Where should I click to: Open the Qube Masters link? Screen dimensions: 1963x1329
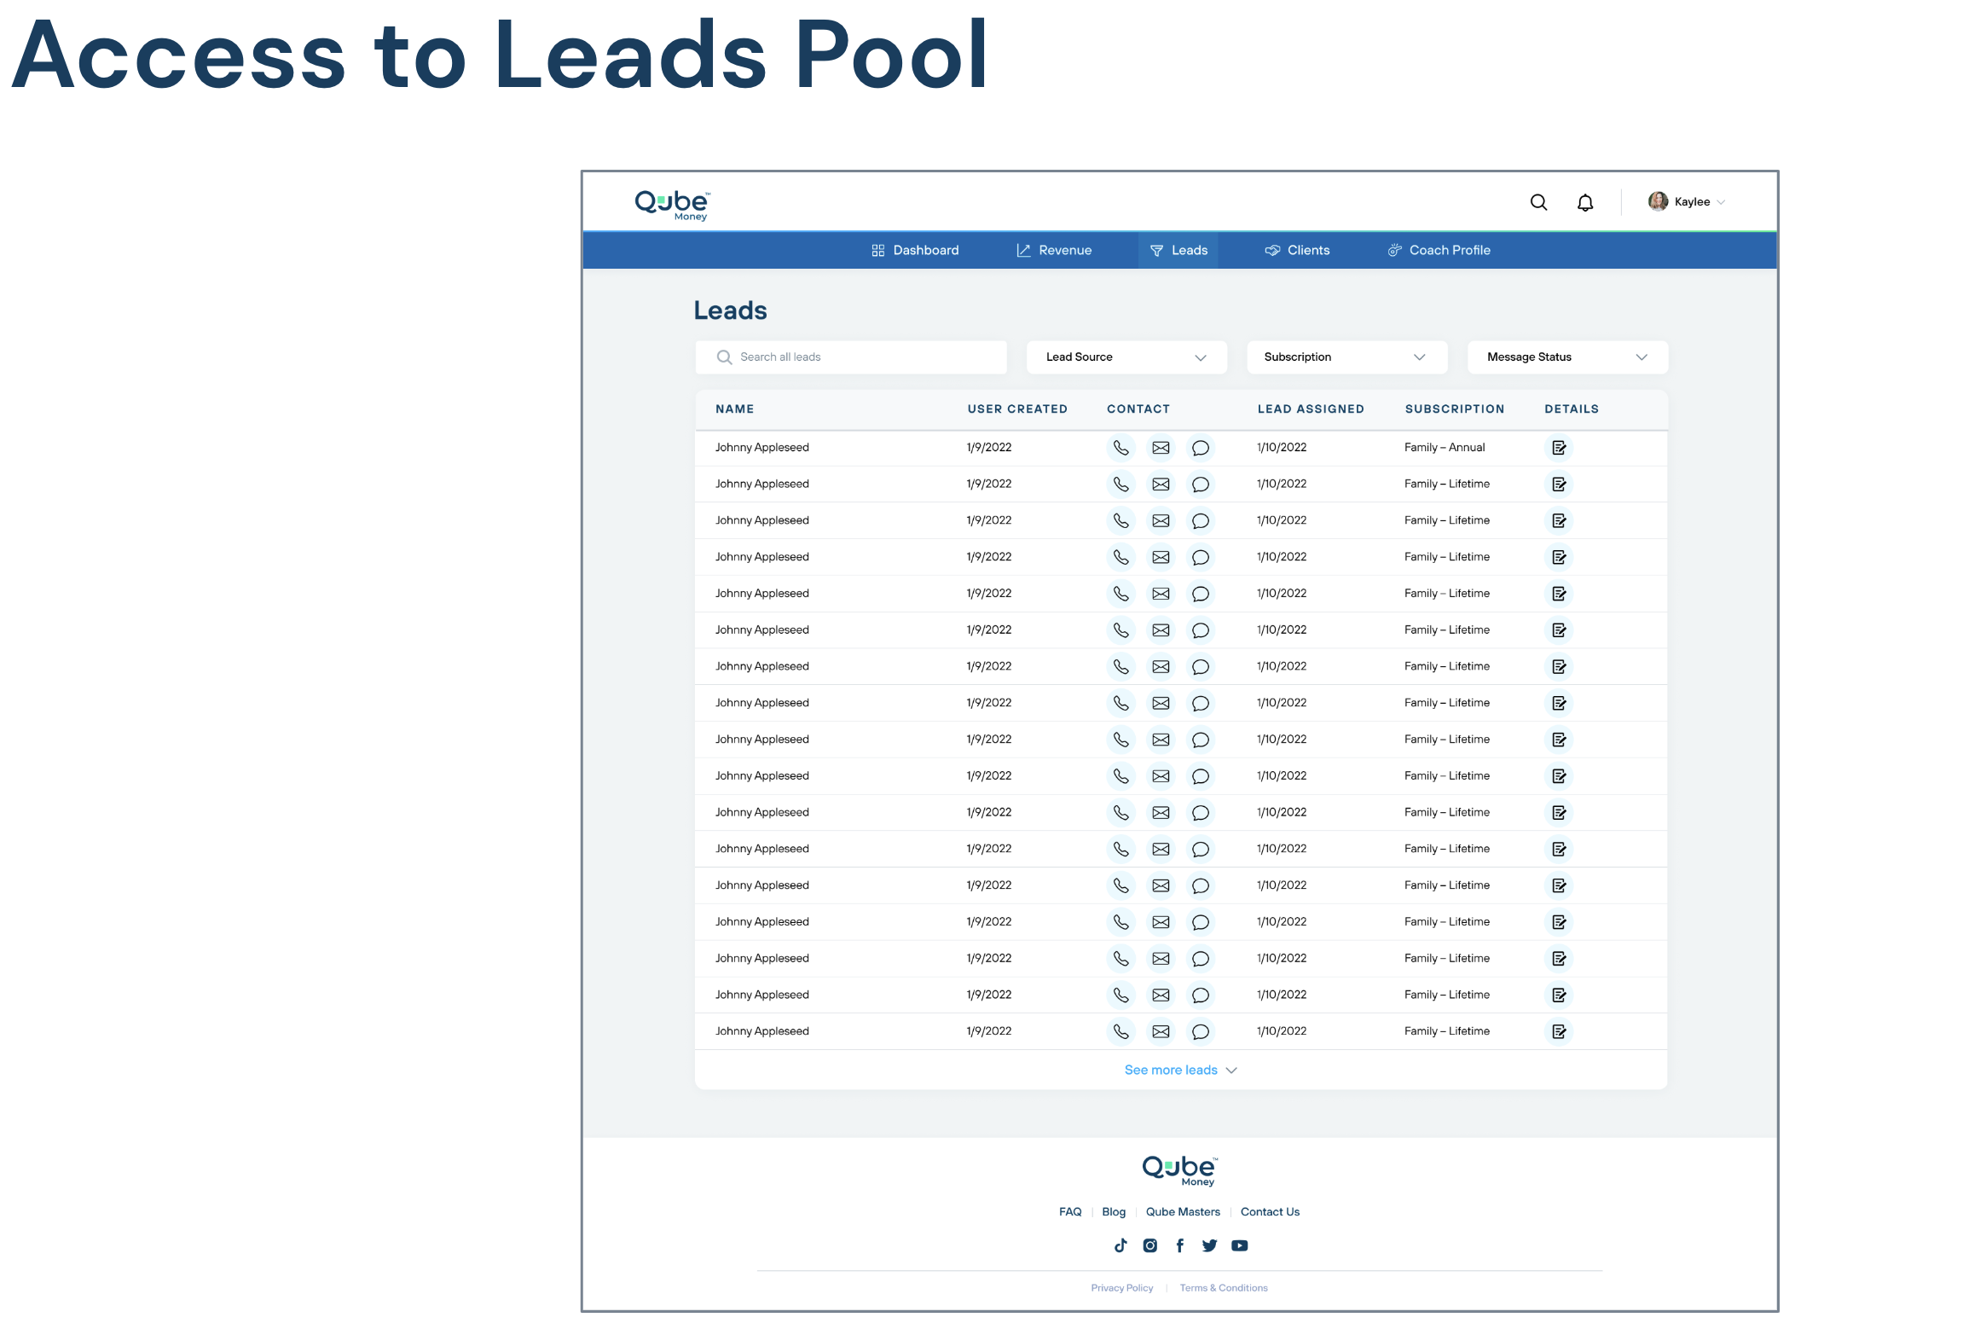click(x=1183, y=1212)
